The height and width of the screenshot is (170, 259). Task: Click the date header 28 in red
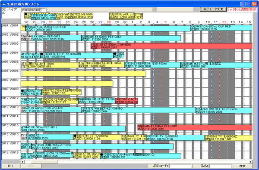coord(109,22)
